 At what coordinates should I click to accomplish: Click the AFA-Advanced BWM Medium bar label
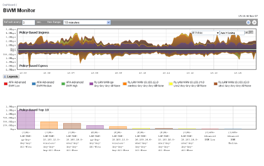[233, 138]
